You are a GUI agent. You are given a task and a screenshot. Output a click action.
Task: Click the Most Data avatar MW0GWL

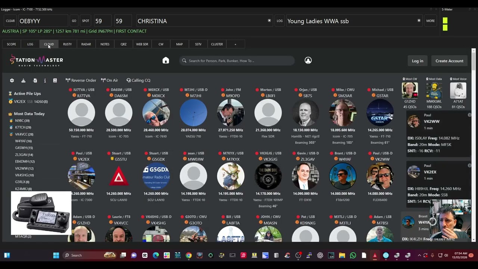[x=434, y=90]
